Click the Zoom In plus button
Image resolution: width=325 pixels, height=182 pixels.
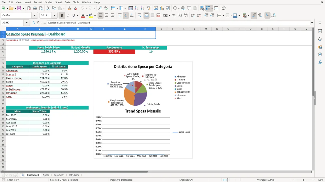tap(314, 180)
